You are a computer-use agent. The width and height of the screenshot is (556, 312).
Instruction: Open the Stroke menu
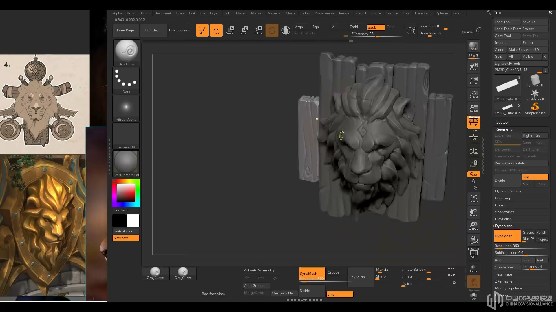(376, 13)
